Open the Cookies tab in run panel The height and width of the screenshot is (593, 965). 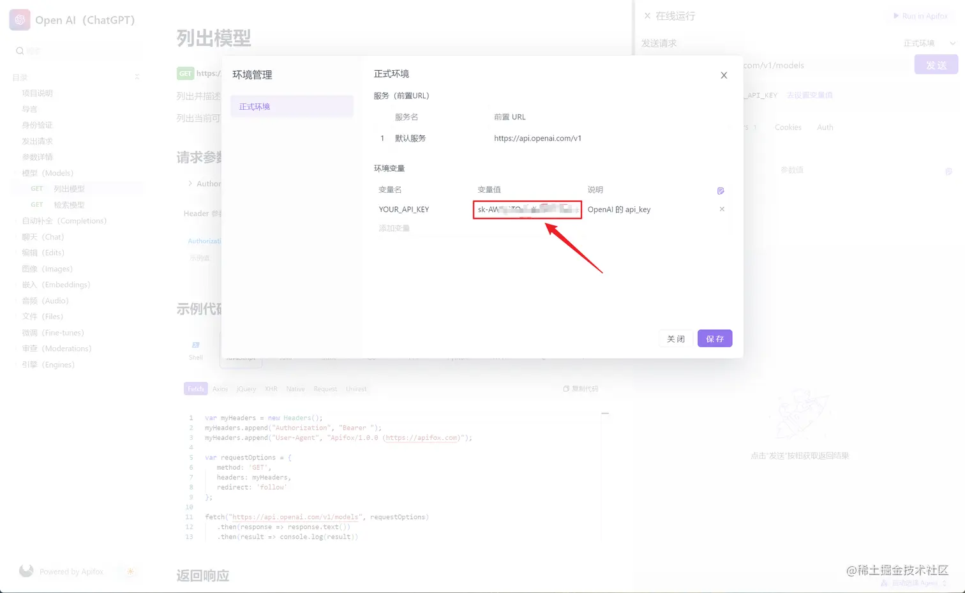coord(788,128)
